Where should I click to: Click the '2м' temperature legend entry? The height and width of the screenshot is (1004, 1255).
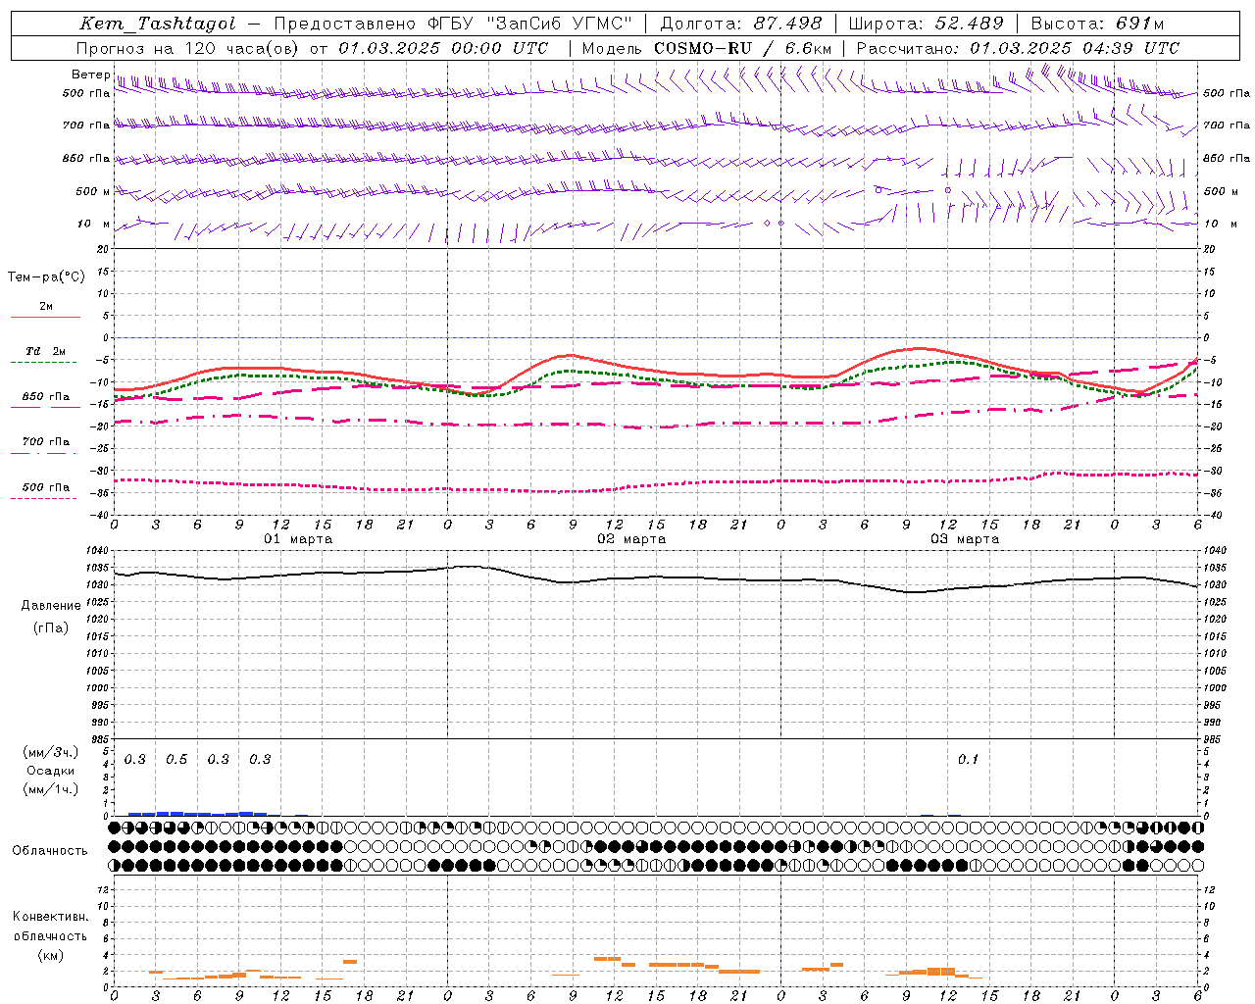point(46,307)
